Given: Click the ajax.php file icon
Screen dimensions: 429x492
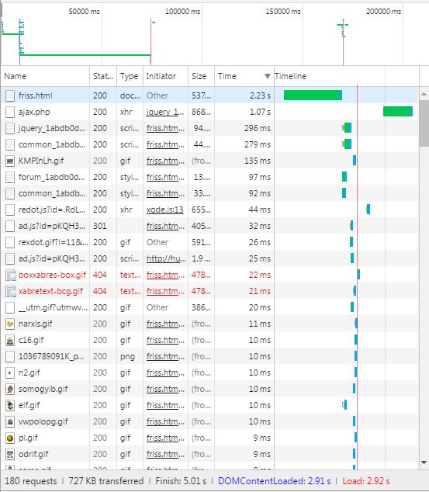Looking at the screenshot, I should [10, 112].
